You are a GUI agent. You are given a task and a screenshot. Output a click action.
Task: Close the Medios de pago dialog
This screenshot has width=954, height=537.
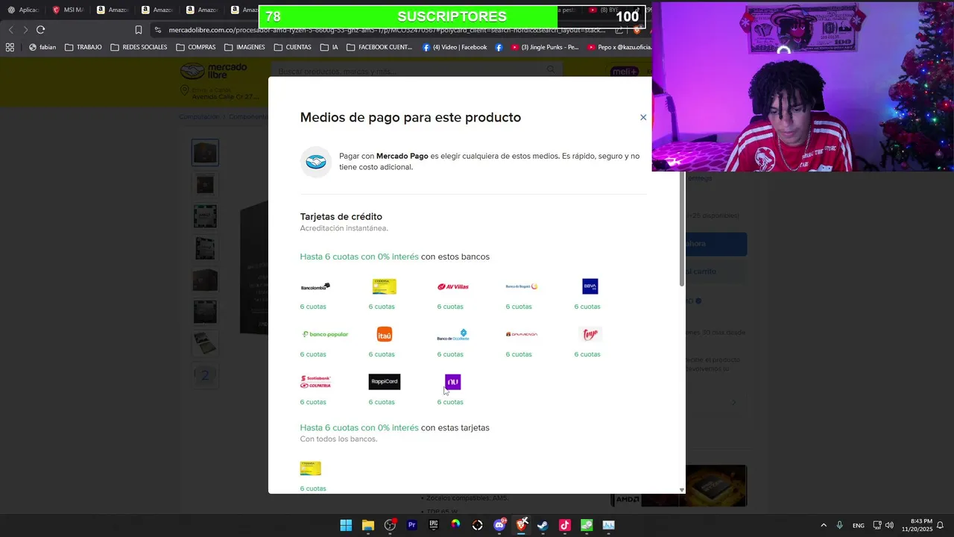click(x=643, y=117)
